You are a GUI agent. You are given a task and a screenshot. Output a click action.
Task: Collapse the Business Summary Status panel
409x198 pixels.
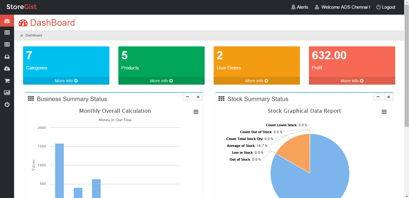tap(187, 97)
